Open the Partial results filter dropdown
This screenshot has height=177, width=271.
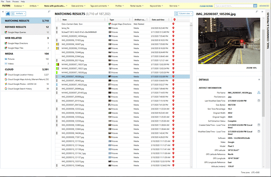137,6
